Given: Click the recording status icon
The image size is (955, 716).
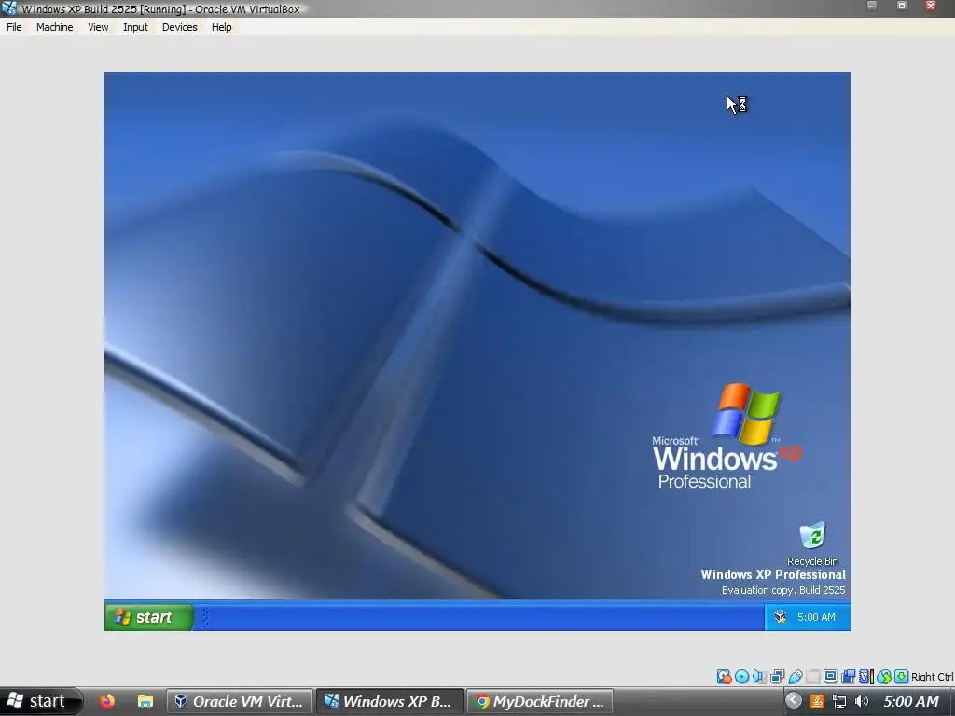Looking at the screenshot, I should (x=848, y=677).
